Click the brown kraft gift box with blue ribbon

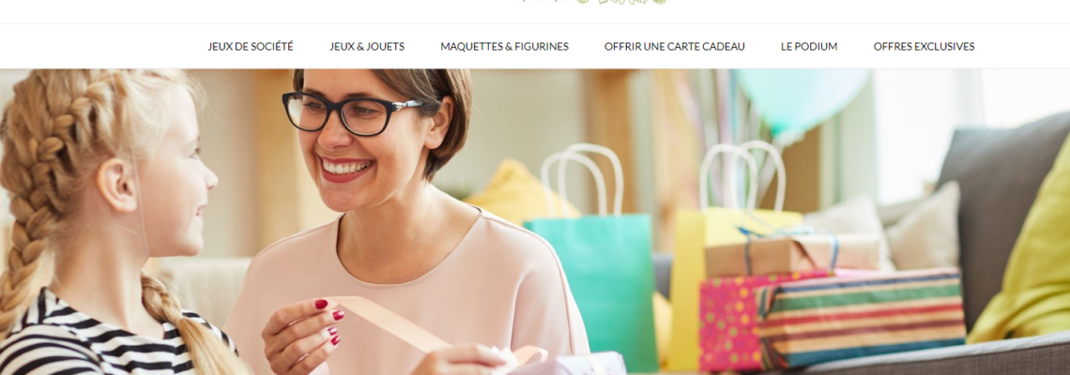coord(791,254)
